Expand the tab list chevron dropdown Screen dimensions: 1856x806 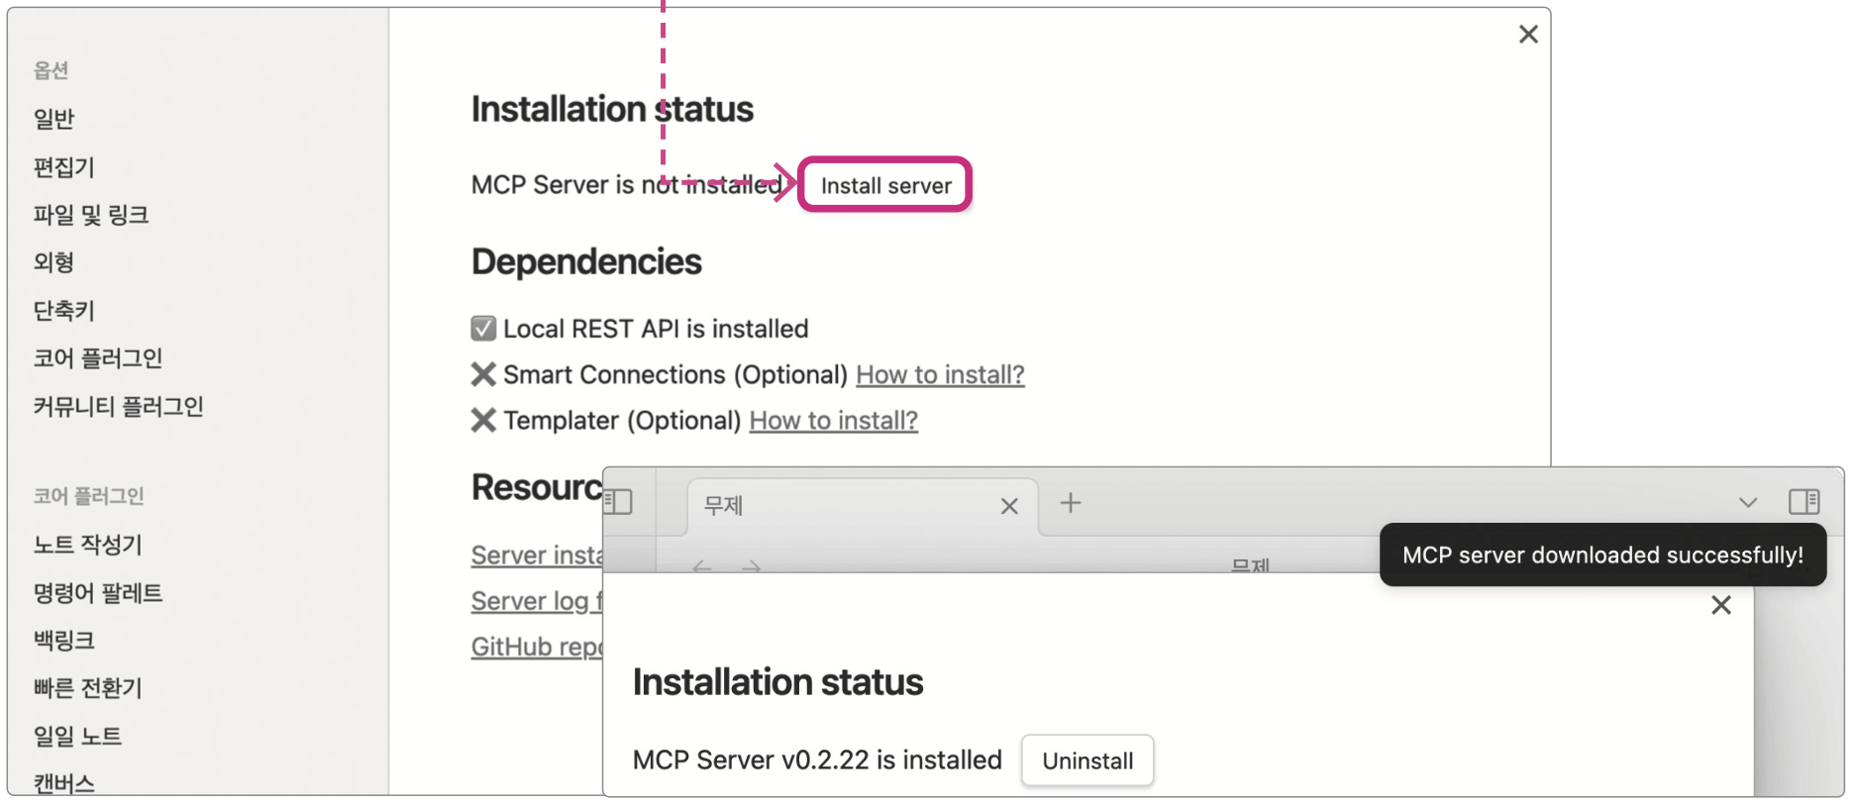coord(1747,503)
